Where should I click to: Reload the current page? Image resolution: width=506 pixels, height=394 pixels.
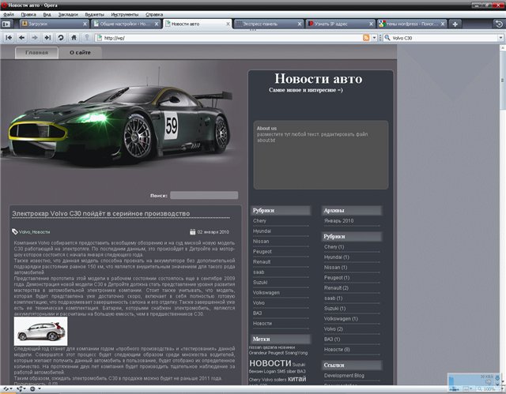(x=61, y=37)
